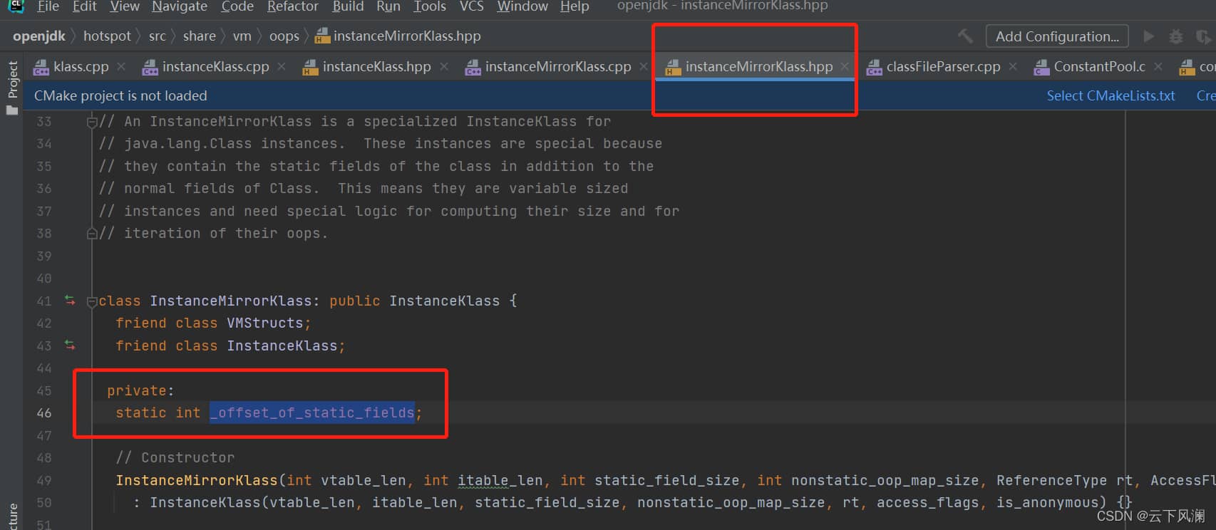Close the classFileParser.cpp tab
This screenshot has height=530, width=1216.
1013,66
